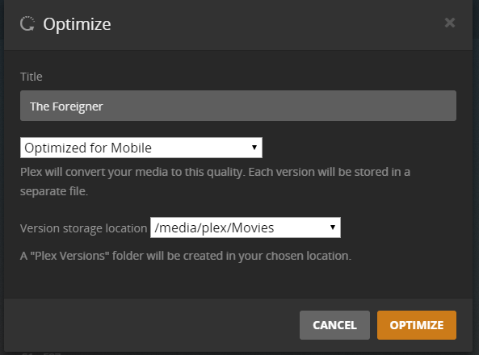479x355 pixels.
Task: Click the Version storage location label
Action: [83, 228]
